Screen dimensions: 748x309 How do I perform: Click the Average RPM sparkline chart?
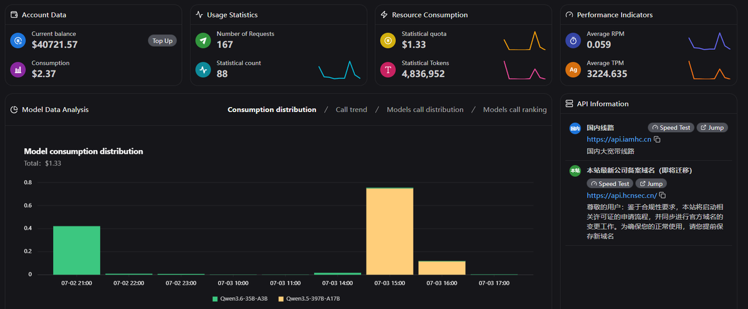[x=709, y=40]
